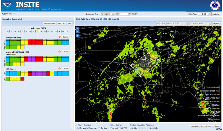Step map animation forward one frame
The height and width of the screenshot is (131, 223).
coord(164,23)
